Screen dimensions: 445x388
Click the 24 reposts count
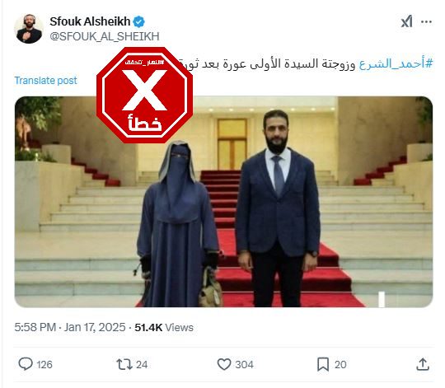(x=142, y=365)
